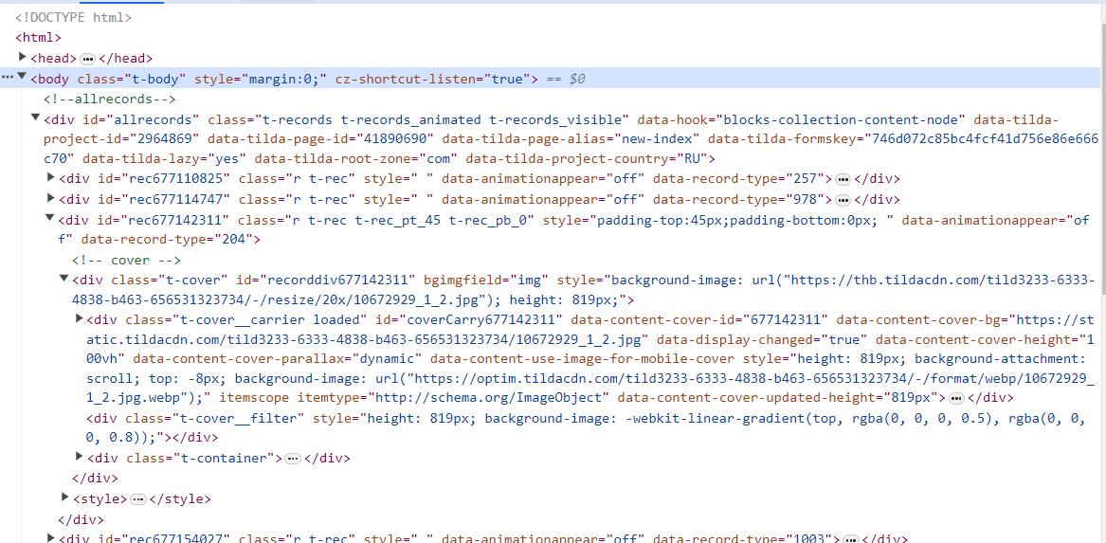Viewport: 1106px width, 543px height.
Task: Click the vertical scrollbar of the DOM tree
Action: tap(1100, 190)
